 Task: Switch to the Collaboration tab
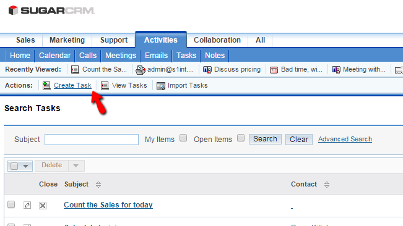coord(217,40)
